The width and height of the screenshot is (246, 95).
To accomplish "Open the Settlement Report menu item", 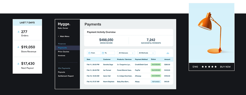I will 66,76.
